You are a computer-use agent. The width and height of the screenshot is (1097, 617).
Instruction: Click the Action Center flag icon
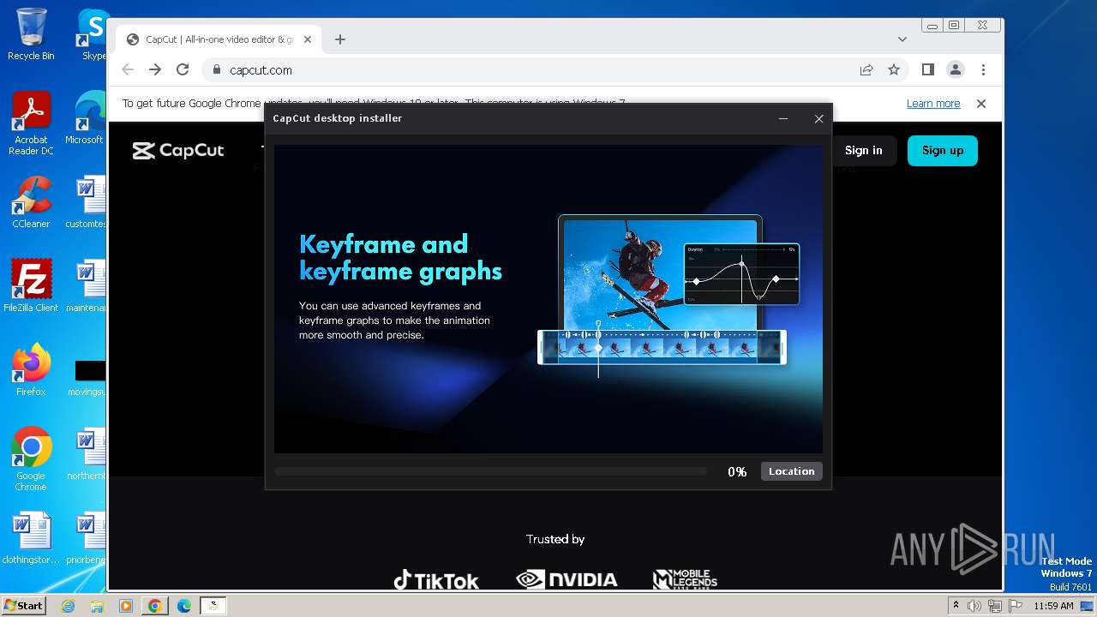point(1016,606)
